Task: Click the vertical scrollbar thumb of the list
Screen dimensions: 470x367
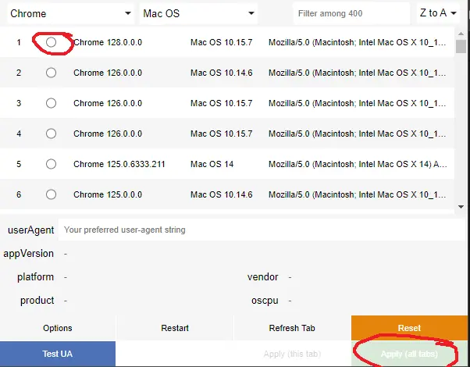Action: pyautogui.click(x=461, y=47)
